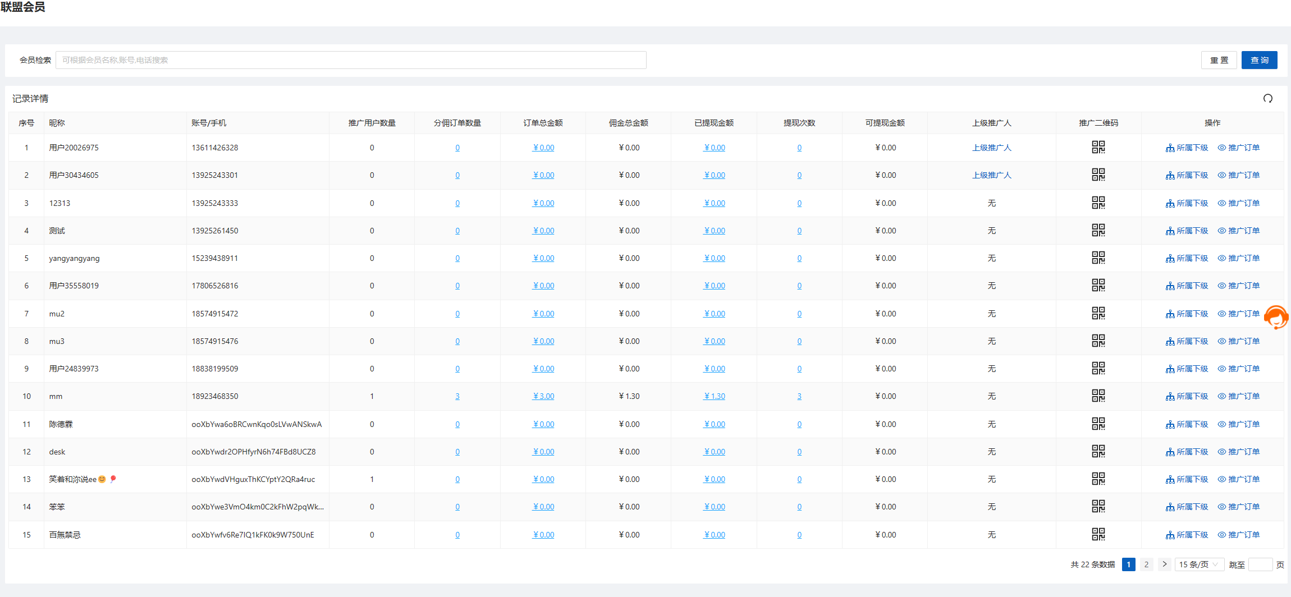View 推广订单 for member mu2
This screenshot has height=597, width=1291.
tap(1238, 314)
